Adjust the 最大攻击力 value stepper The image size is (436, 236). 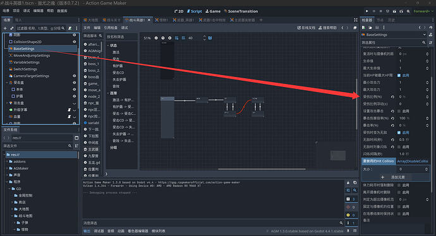(x=427, y=90)
